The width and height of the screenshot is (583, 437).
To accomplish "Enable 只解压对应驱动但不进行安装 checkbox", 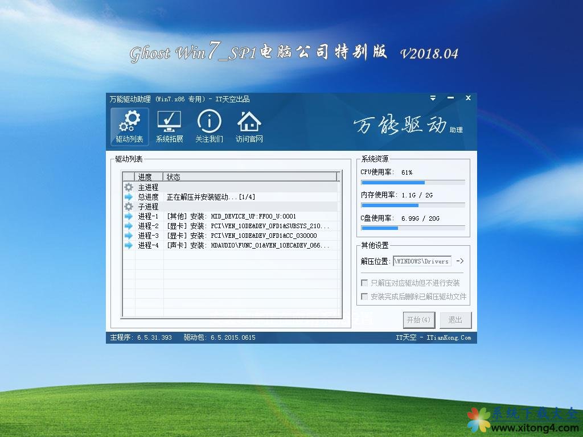I will pos(364,283).
